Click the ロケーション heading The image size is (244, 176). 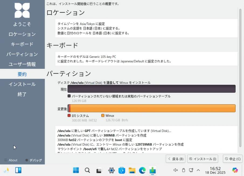point(65,13)
